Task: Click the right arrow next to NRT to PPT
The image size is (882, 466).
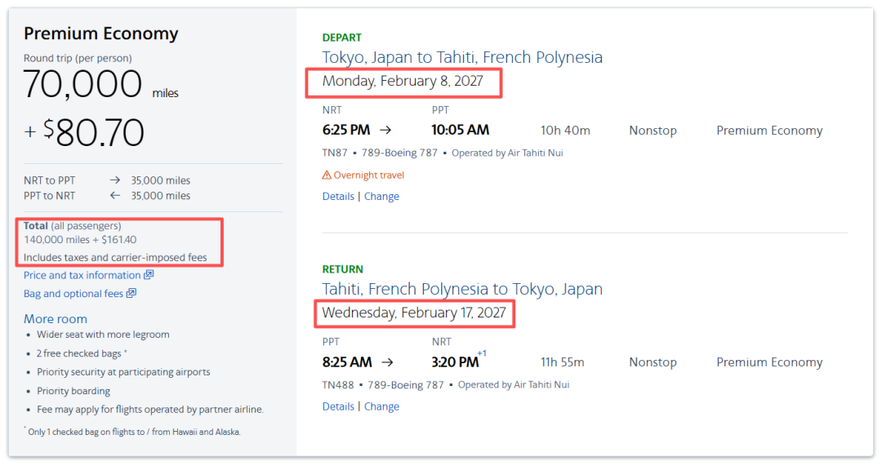Action: (x=115, y=180)
